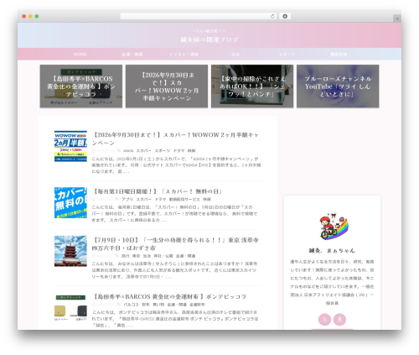The height and width of the screenshot is (355, 419).
Task: Click the round extension icon beside address bar
Action: [285, 17]
